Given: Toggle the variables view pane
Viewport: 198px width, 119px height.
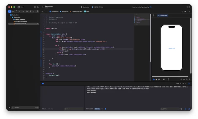Looking at the screenshot, I should coord(185,109).
